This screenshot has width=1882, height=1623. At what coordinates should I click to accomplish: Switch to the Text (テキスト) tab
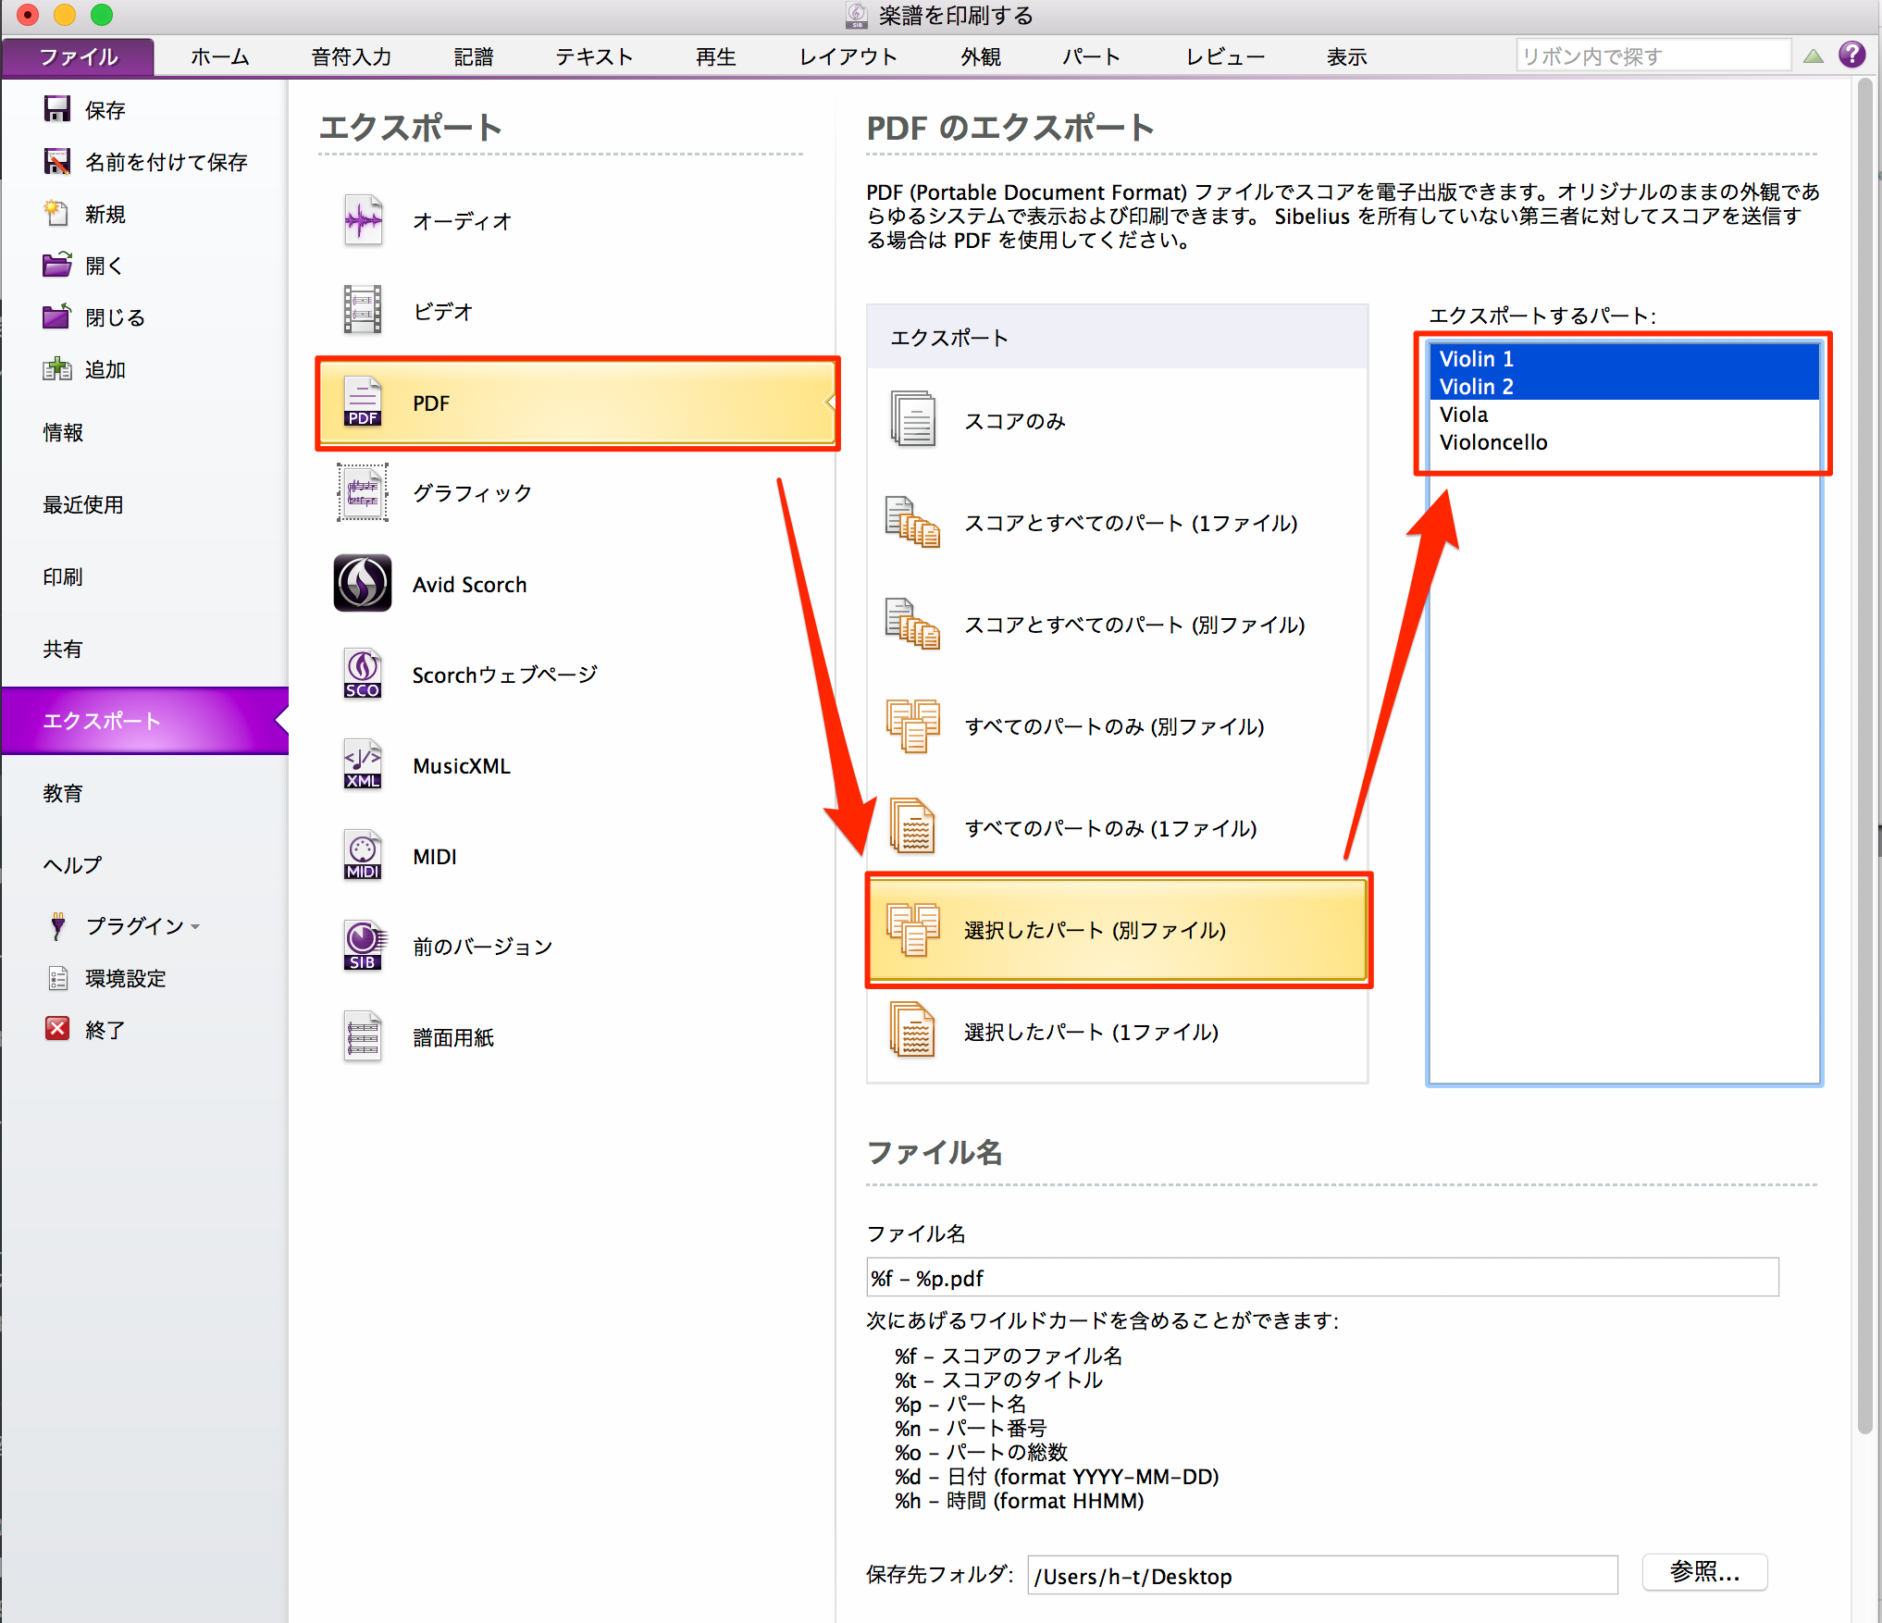tap(593, 56)
